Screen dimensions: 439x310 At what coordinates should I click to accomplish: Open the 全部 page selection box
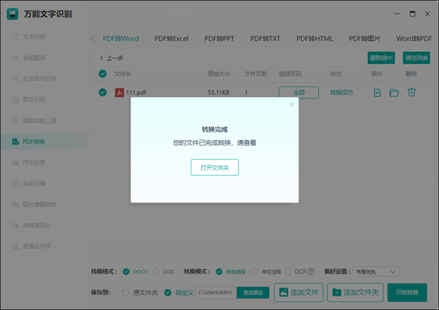299,92
